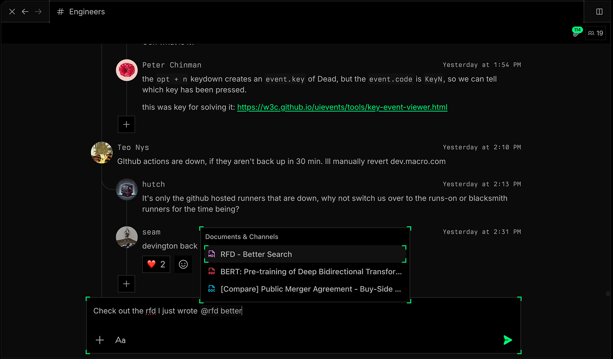Image resolution: width=613 pixels, height=359 pixels.
Task: Expand reply under Peter Chinman's thread
Action: pos(126,124)
